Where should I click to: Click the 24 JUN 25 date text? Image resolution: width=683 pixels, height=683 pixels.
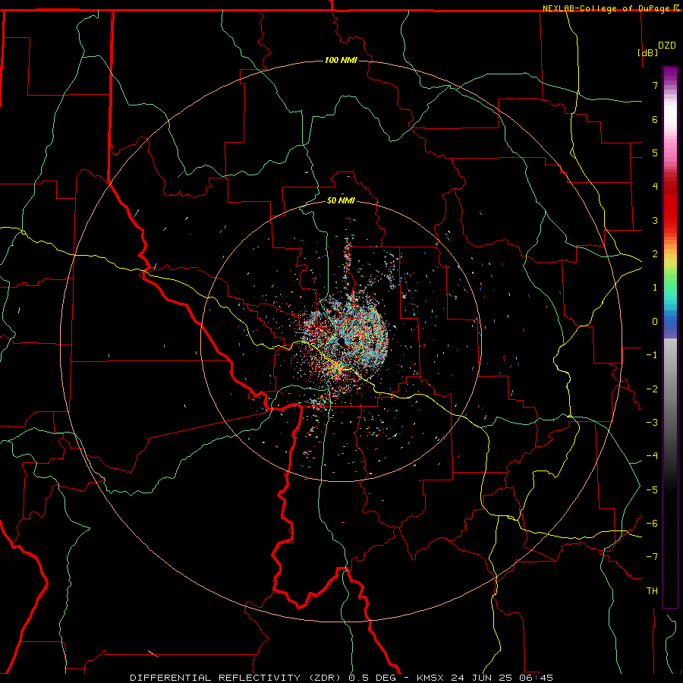point(483,678)
